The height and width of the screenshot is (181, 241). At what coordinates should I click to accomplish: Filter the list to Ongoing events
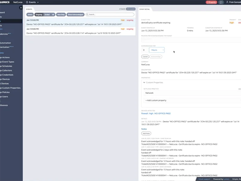tap(39, 14)
